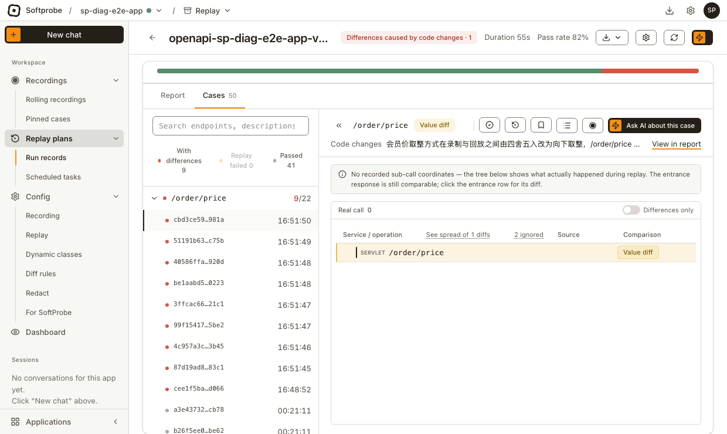
Task: Refresh the replay run results
Action: click(x=674, y=38)
